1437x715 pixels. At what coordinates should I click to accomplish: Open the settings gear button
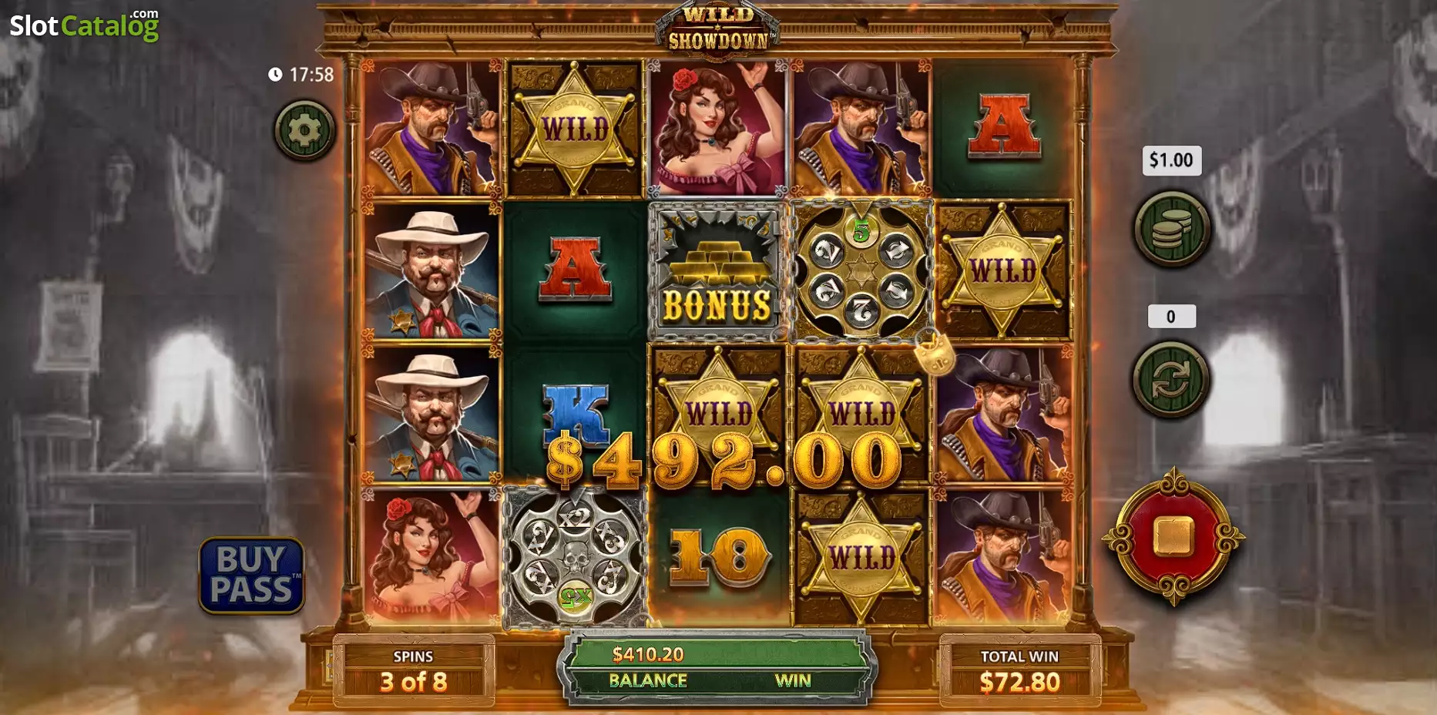click(304, 130)
